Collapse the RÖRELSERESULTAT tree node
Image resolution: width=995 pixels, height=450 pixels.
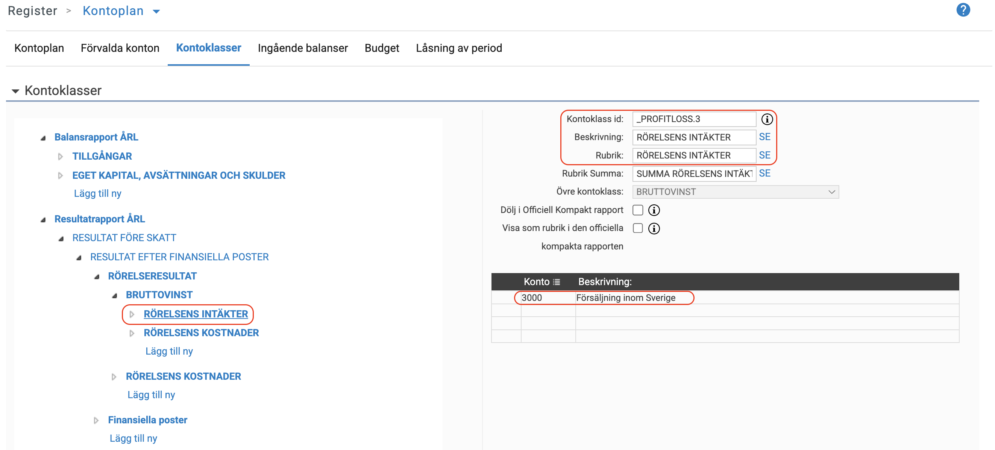coord(97,276)
